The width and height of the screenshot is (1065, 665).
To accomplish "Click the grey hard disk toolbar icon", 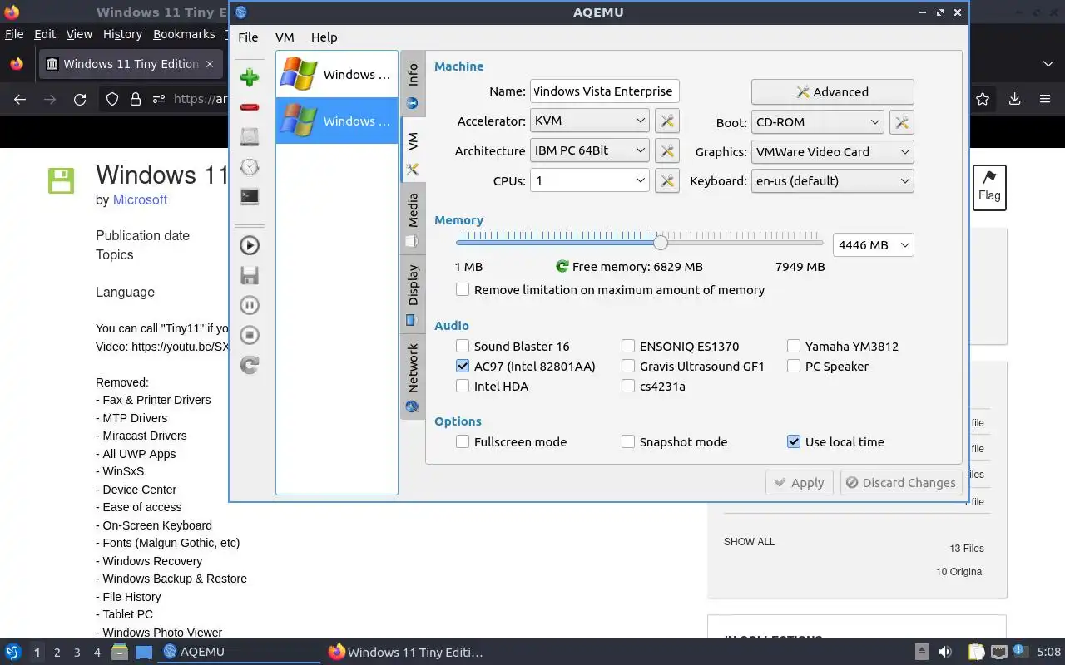I will click(x=249, y=137).
